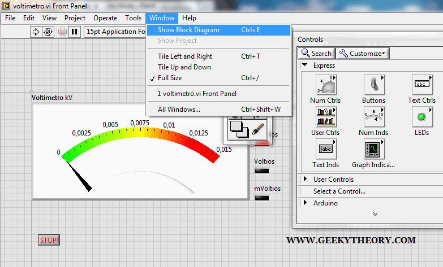Open the Help menu
The height and width of the screenshot is (267, 443).
(x=189, y=18)
